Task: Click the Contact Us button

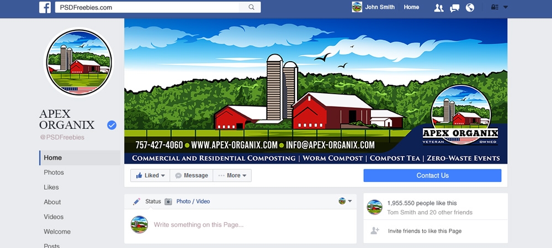Action: tap(432, 176)
